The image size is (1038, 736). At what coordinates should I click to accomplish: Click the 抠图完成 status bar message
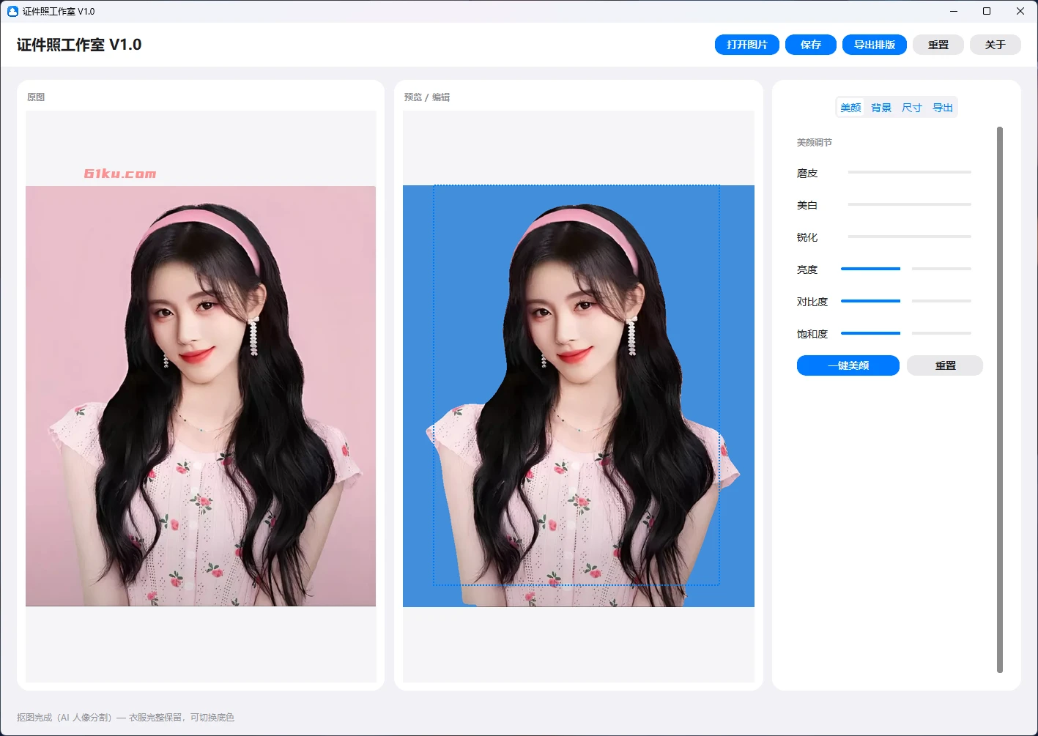pyautogui.click(x=125, y=717)
